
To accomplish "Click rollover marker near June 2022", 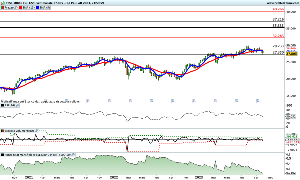I will pos(151,101).
